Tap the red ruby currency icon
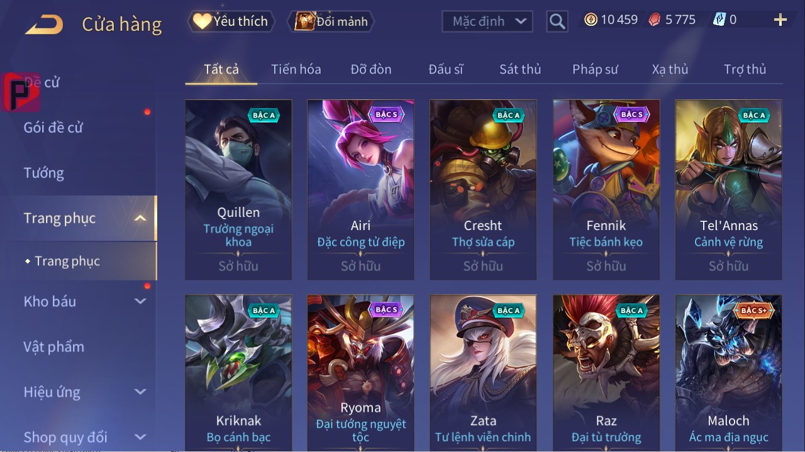The height and width of the screenshot is (452, 805). click(655, 19)
